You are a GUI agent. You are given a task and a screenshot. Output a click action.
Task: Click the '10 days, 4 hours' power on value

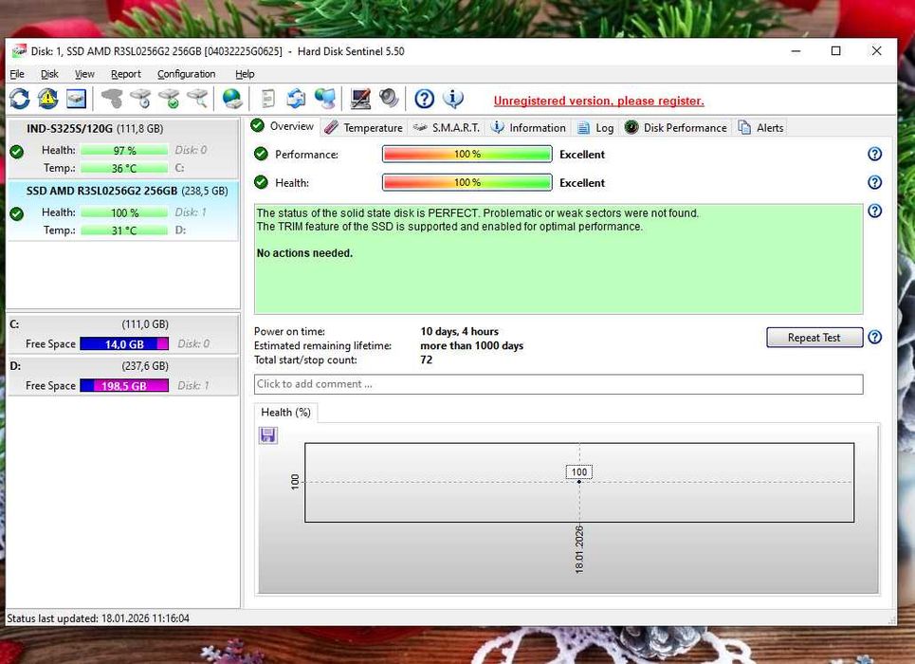(459, 331)
